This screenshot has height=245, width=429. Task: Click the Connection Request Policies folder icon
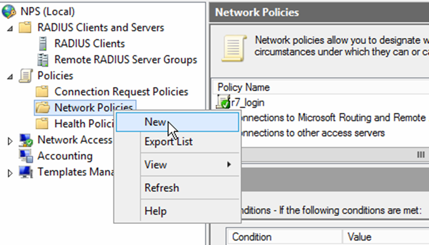point(42,91)
